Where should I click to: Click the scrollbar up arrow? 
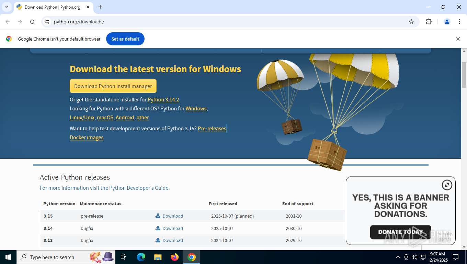(x=464, y=51)
